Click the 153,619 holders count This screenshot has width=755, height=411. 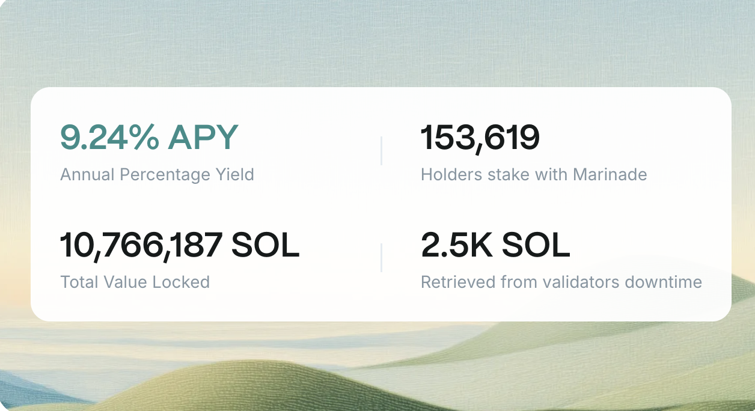[480, 138]
